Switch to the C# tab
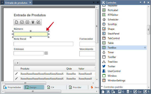This screenshot has width=151, height=94. pyautogui.click(x=51, y=87)
